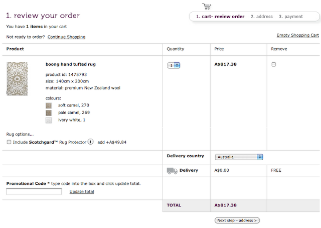Select the soft camel colour swatch

point(49,105)
